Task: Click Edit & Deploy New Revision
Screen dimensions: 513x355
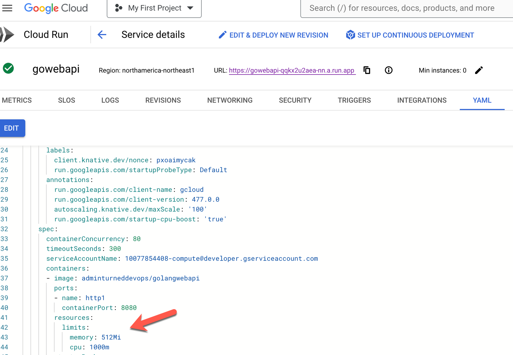Action: [x=273, y=35]
